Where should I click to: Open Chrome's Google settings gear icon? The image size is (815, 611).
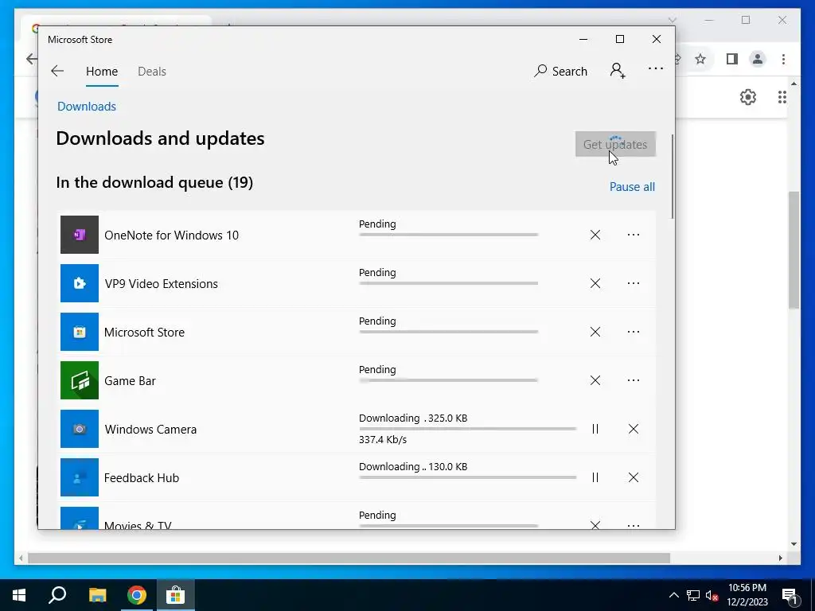747,97
